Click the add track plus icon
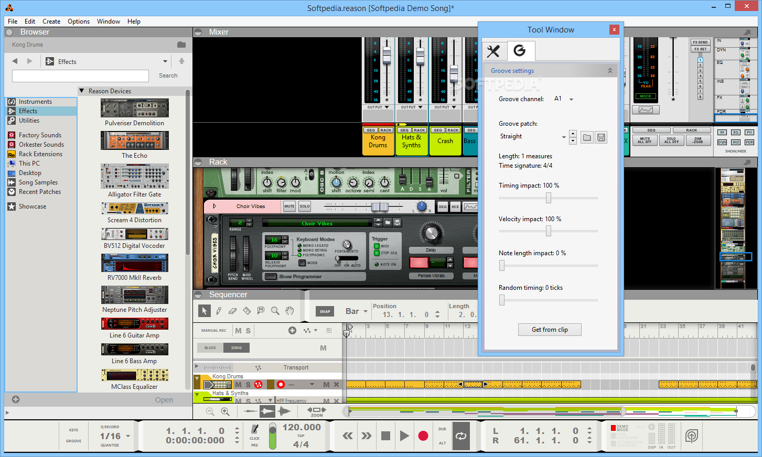 click(x=292, y=330)
